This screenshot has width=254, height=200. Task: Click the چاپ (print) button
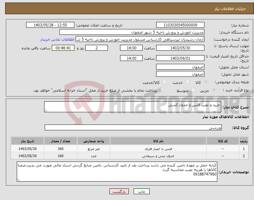[x=141, y=191]
